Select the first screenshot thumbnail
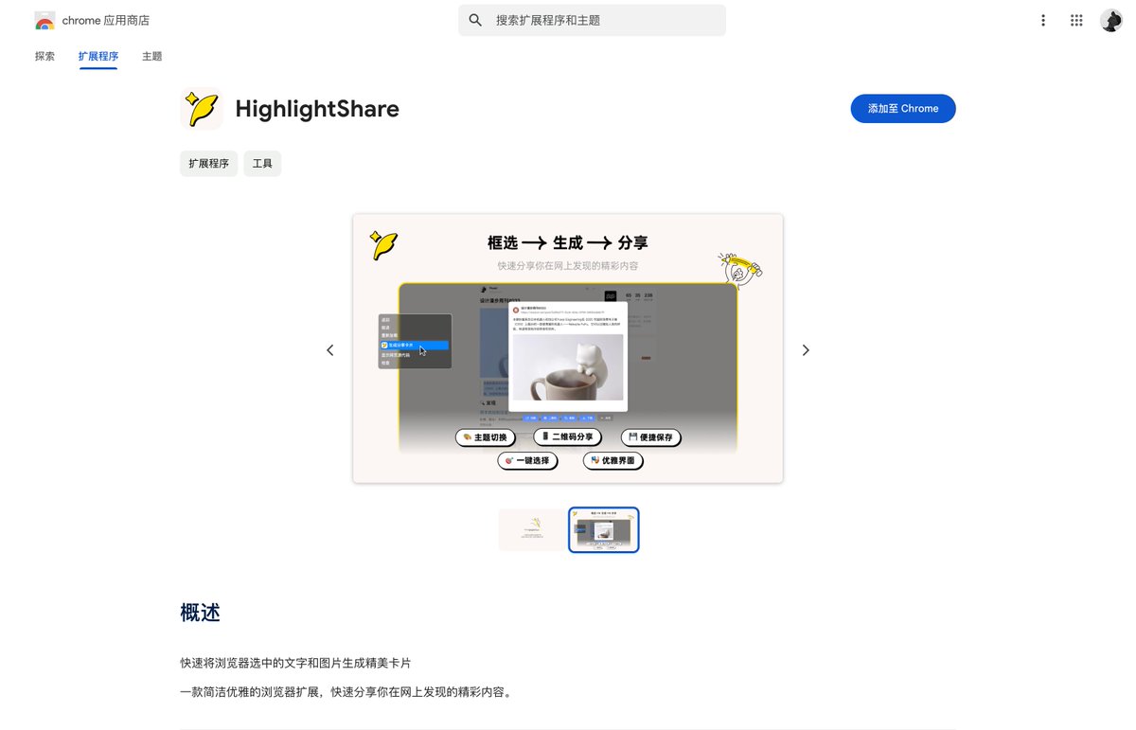Image resolution: width=1136 pixels, height=730 pixels. (531, 530)
